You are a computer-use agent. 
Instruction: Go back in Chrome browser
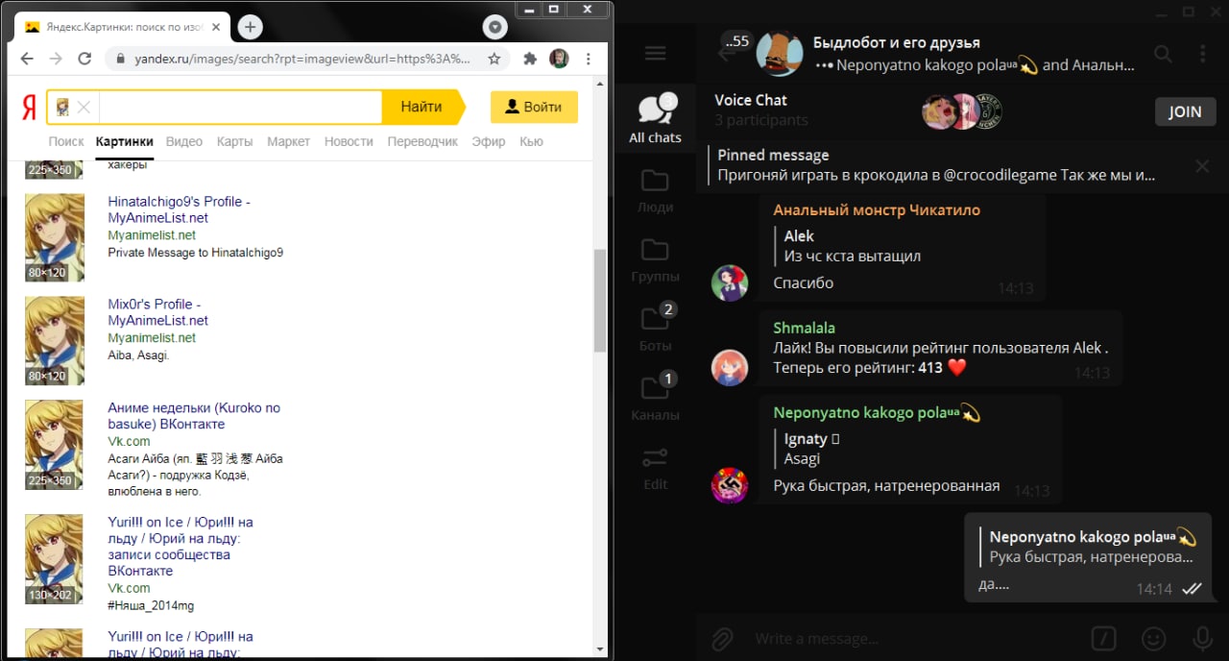point(27,59)
